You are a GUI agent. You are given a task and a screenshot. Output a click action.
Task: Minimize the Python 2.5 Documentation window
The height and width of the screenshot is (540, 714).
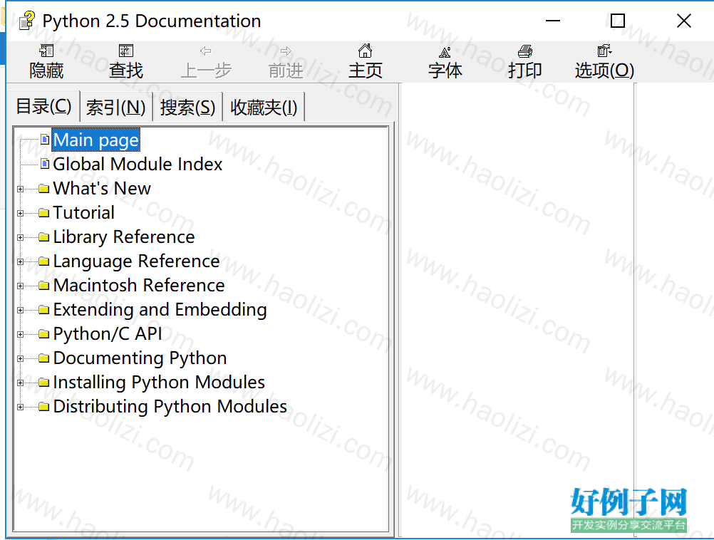click(553, 21)
